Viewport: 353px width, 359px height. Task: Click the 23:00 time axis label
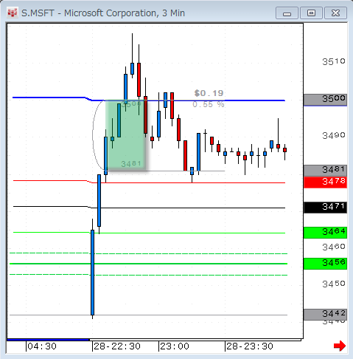(175, 346)
